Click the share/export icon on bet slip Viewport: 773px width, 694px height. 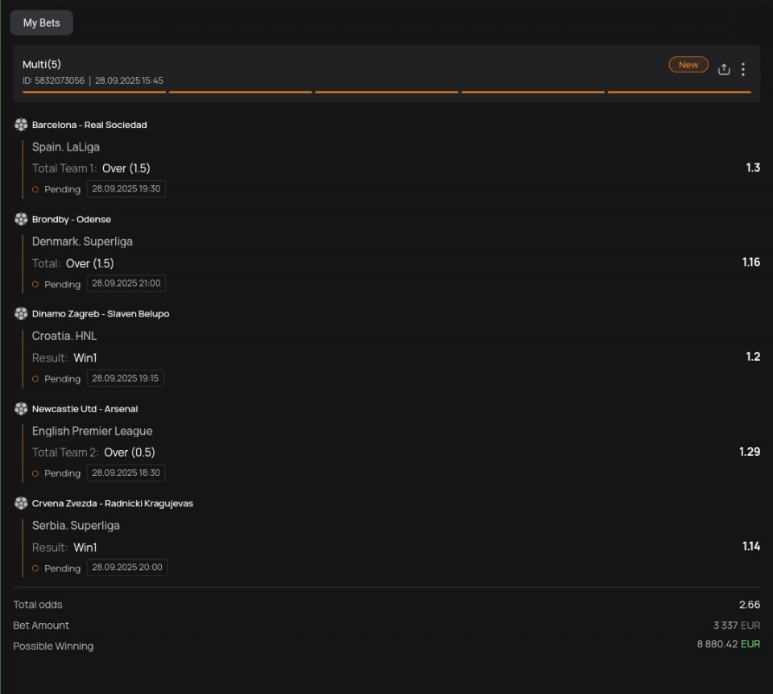[724, 69]
